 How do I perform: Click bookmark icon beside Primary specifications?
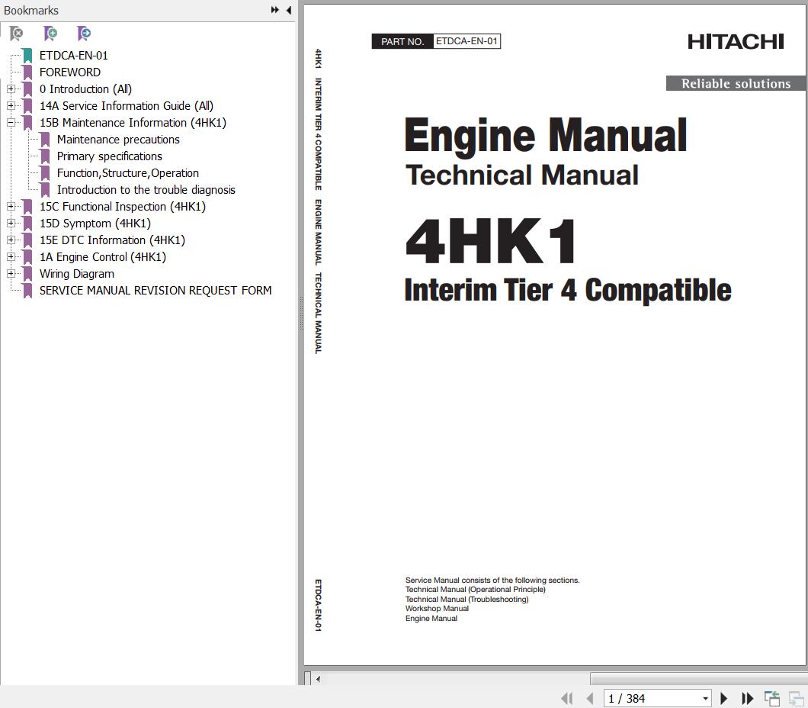pyautogui.click(x=45, y=156)
